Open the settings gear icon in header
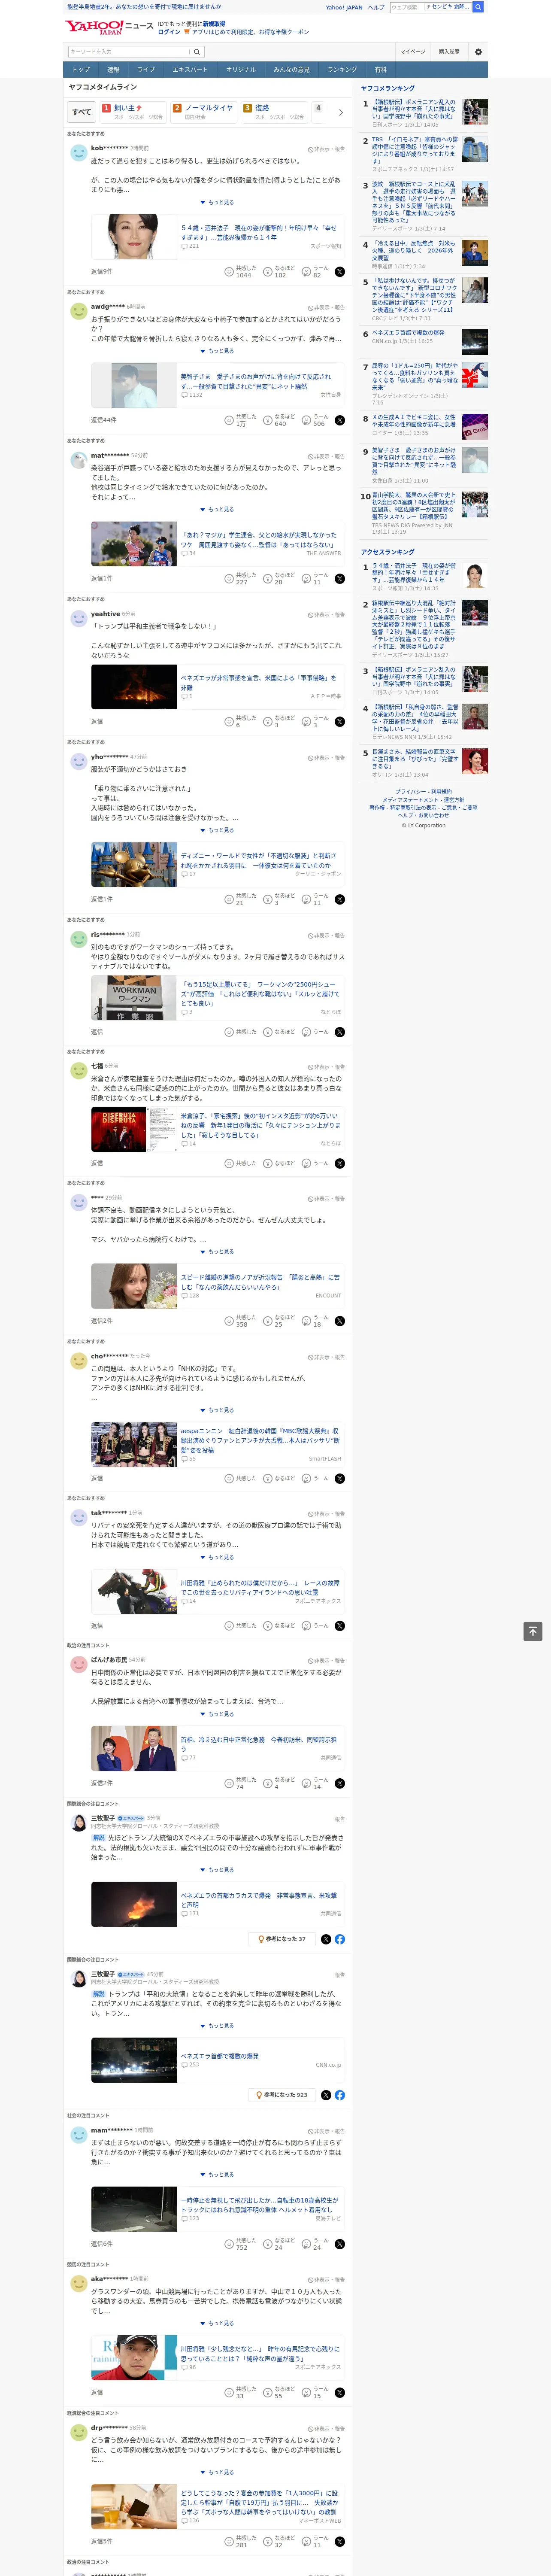 (x=478, y=52)
